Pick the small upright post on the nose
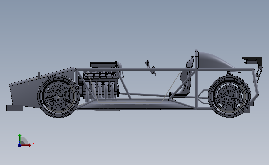Image resolution: width=269 pixels, height=165 pixels. point(39,75)
